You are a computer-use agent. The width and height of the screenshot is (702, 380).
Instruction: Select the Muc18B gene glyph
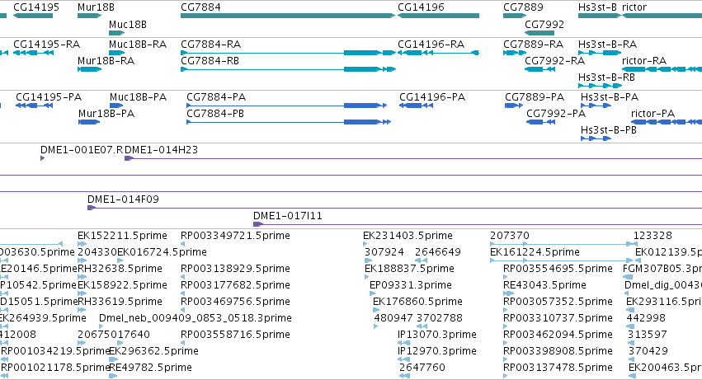point(117,33)
